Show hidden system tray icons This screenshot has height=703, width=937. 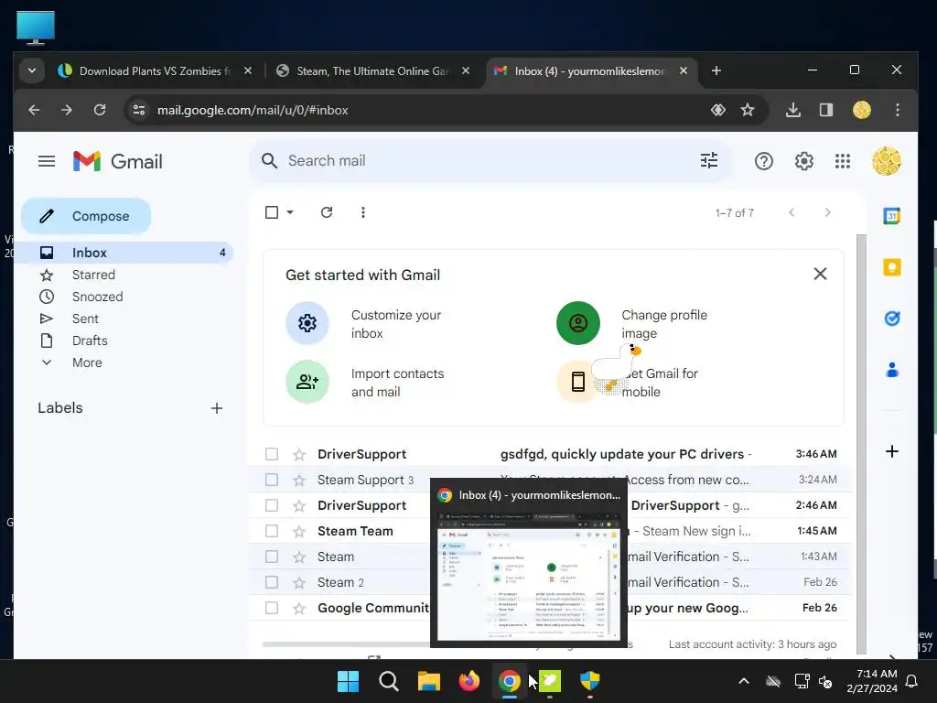pyautogui.click(x=743, y=681)
